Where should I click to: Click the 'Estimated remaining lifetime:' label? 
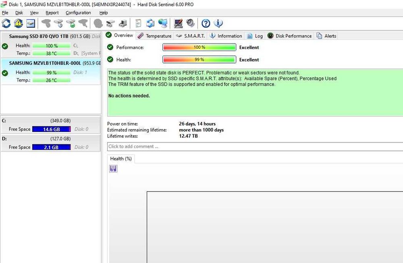tap(137, 130)
